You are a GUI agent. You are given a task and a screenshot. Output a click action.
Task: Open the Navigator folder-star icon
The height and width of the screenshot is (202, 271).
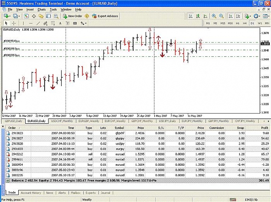41,16
